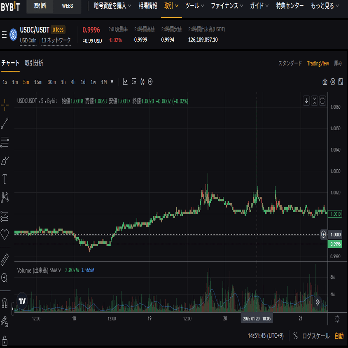The height and width of the screenshot is (348, 348).
Task: Select the チャート tab
Action: coord(10,63)
